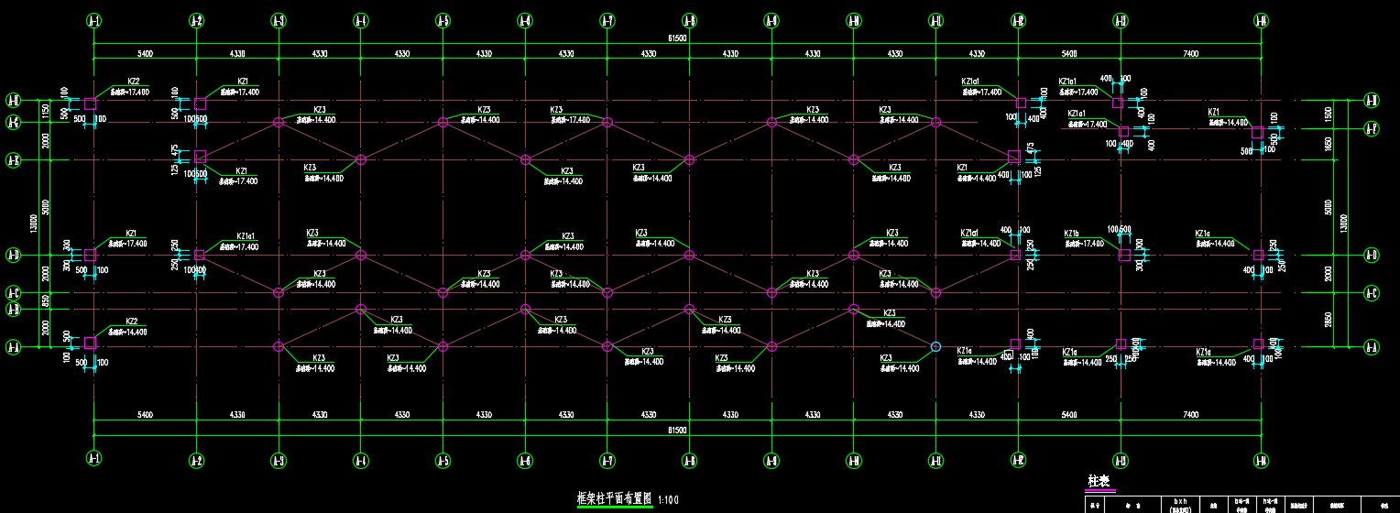
Task: Select the KZ1b column label text
Action: (1071, 234)
